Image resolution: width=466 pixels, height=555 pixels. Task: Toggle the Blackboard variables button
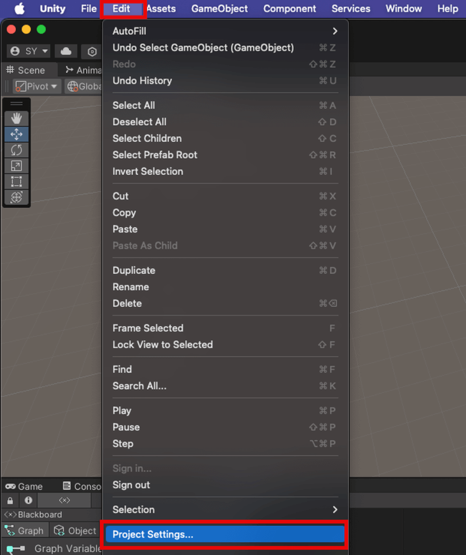(64, 500)
